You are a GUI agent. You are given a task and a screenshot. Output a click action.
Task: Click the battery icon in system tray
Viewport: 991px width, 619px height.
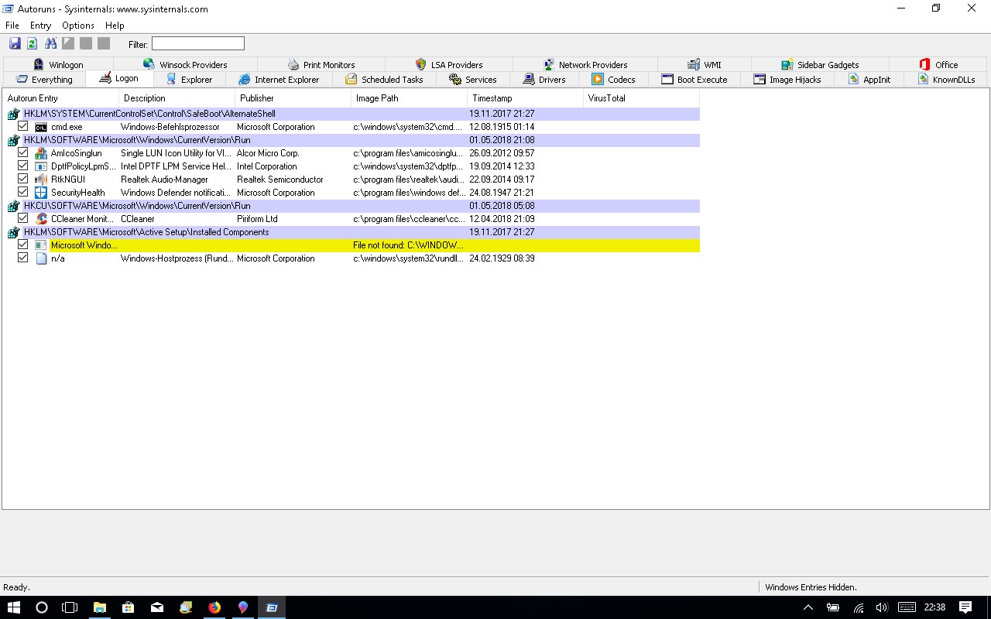pyautogui.click(x=833, y=607)
